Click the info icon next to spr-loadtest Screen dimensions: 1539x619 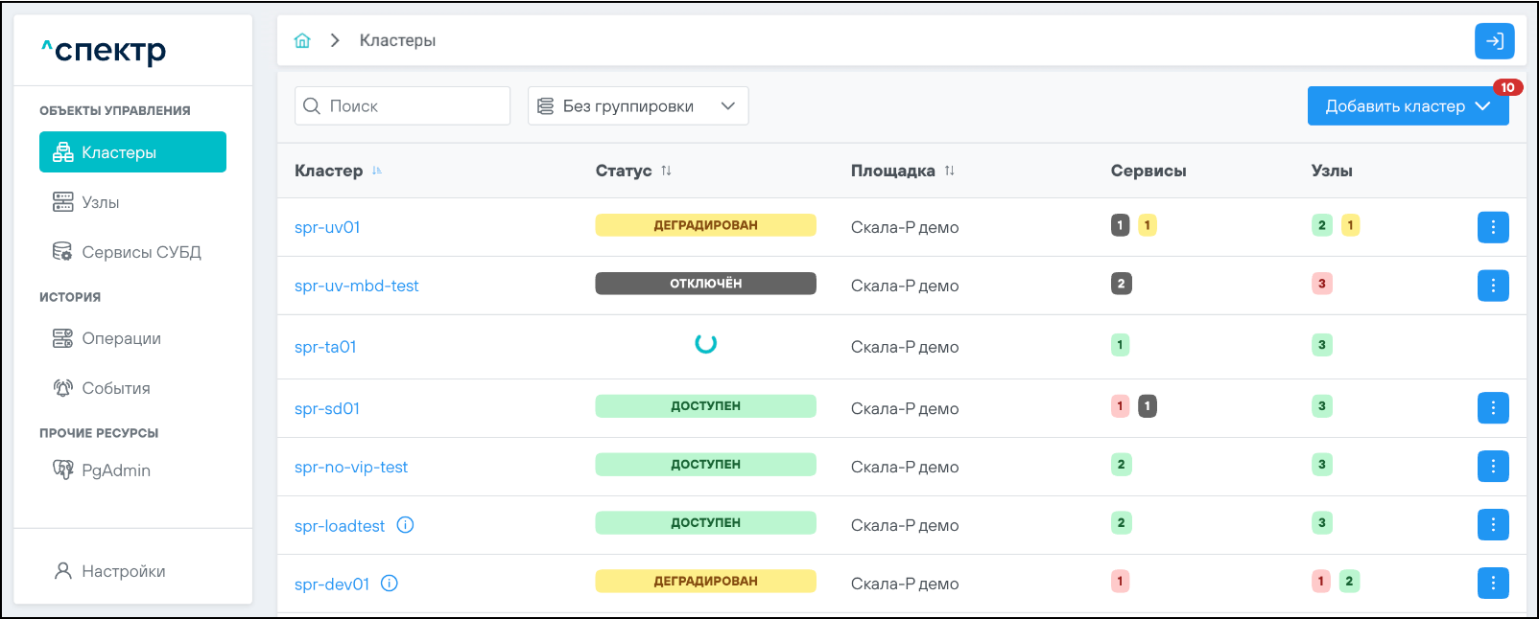tap(406, 525)
